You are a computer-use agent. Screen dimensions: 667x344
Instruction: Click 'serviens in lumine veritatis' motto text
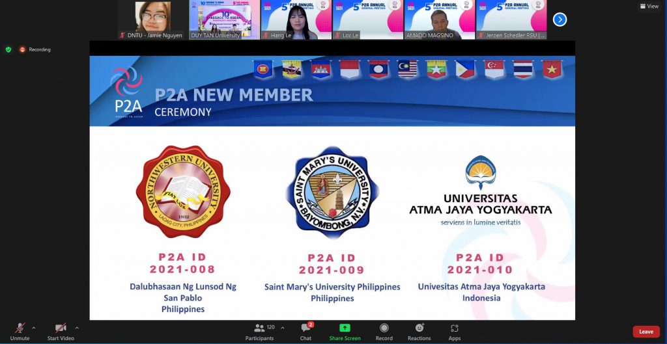click(x=481, y=222)
